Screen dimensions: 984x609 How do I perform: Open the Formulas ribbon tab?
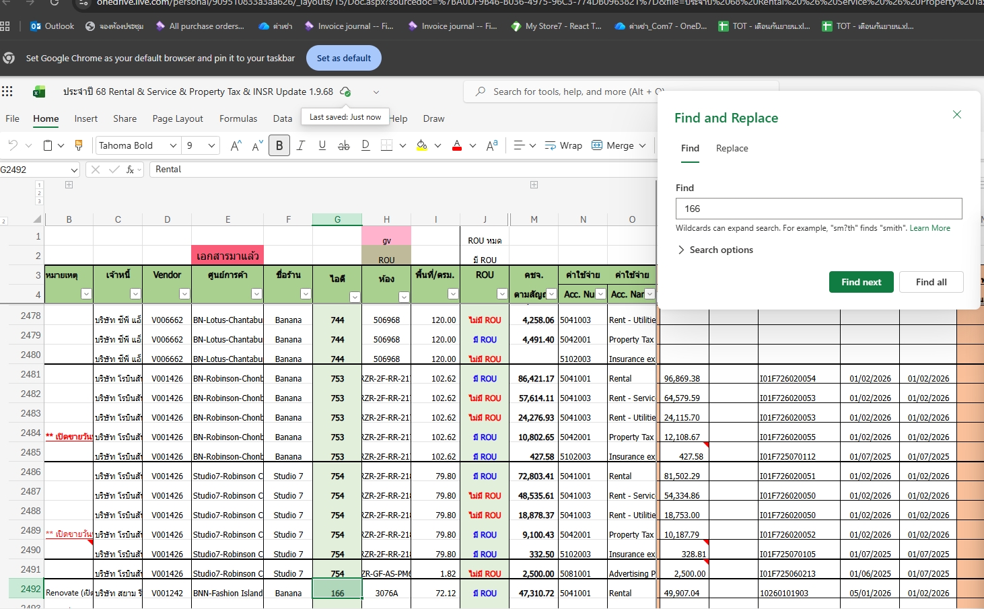(x=238, y=118)
